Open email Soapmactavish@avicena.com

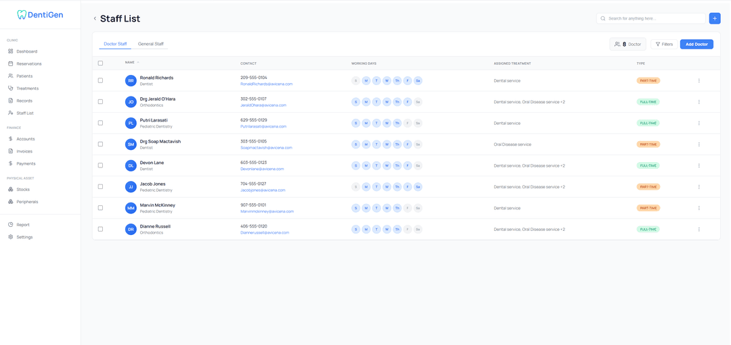click(x=266, y=148)
